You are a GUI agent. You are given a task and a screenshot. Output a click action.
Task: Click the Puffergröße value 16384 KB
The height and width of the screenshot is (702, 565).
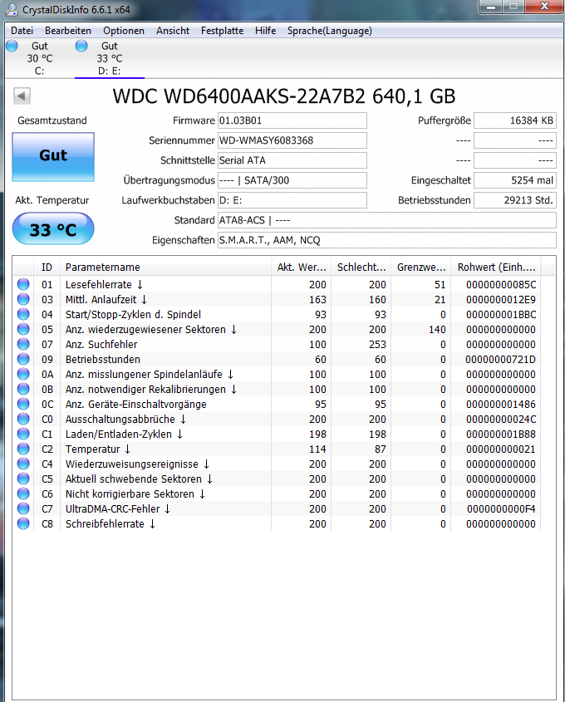pos(515,120)
